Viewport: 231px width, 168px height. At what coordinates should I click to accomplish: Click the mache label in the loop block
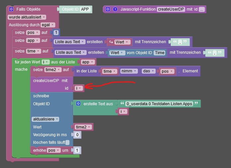click(21, 69)
